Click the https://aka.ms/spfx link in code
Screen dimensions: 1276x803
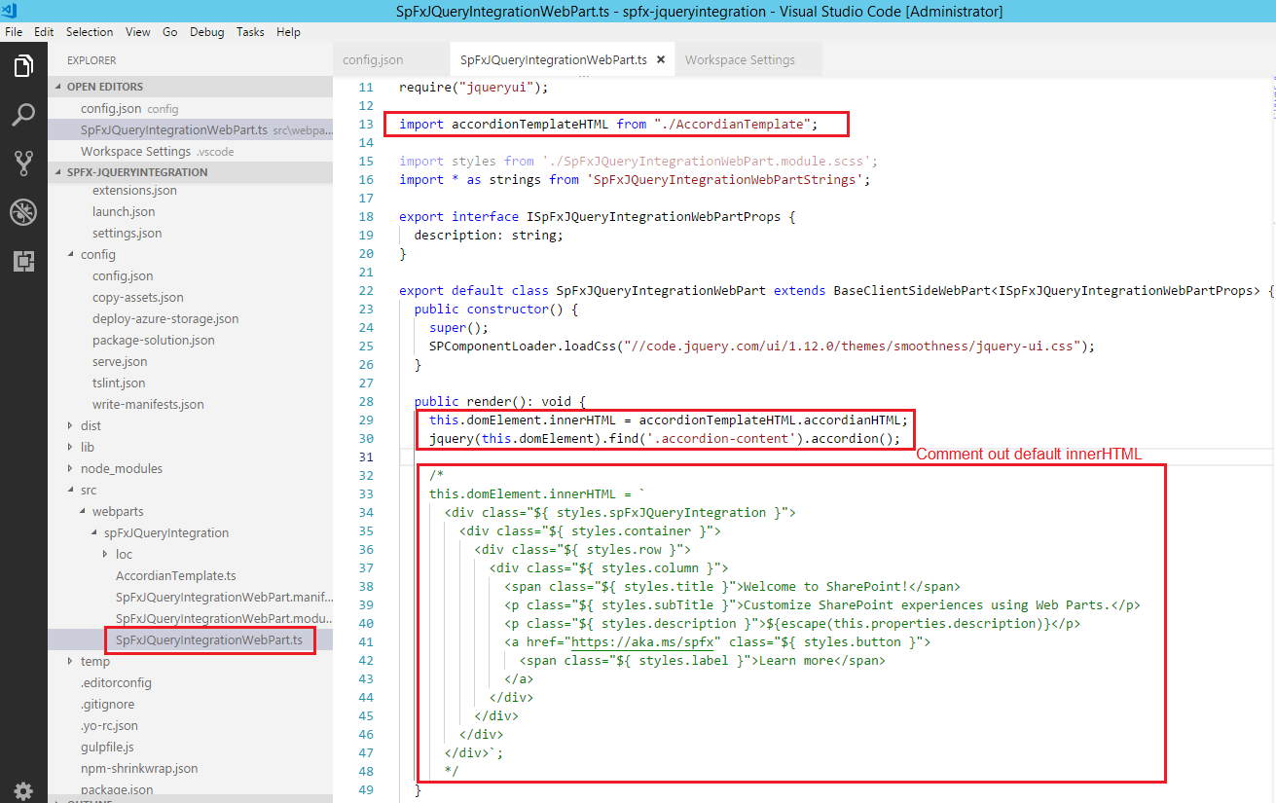[645, 642]
